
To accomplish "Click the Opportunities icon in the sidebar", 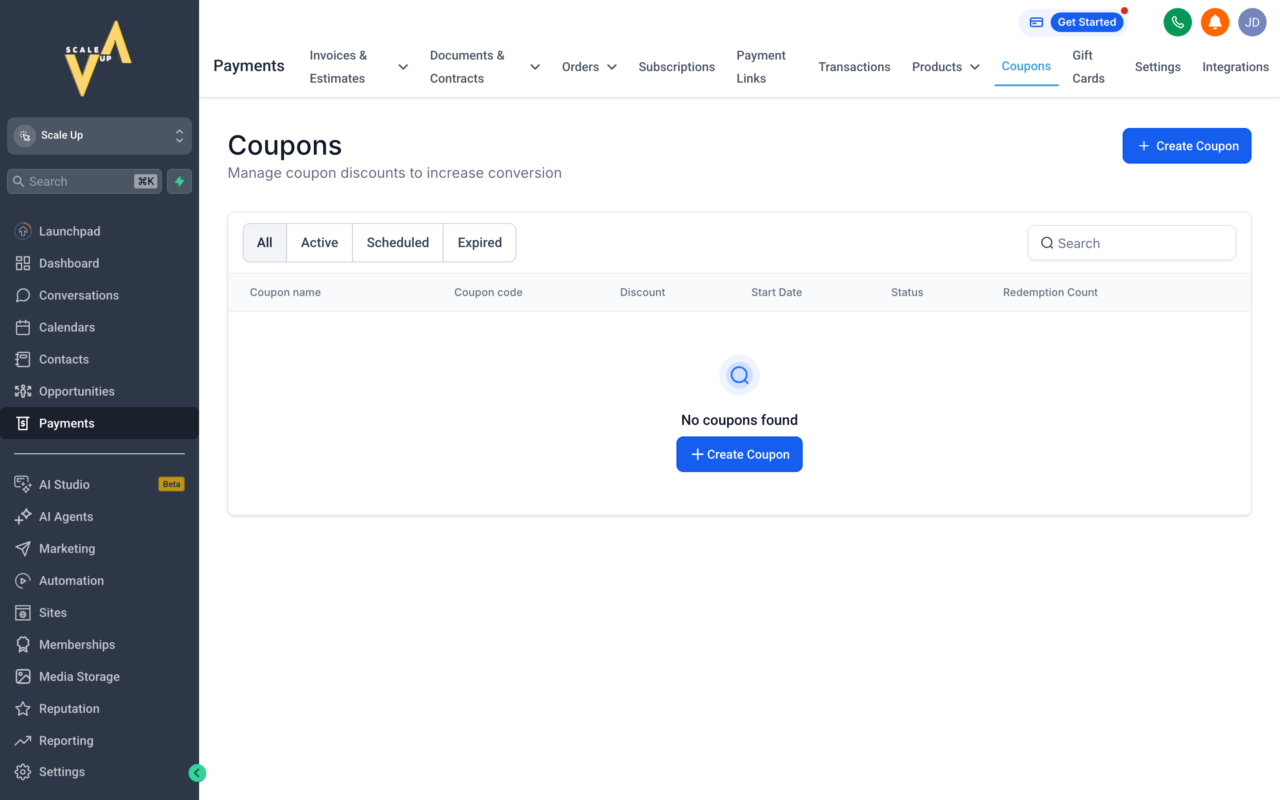I will [x=23, y=391].
